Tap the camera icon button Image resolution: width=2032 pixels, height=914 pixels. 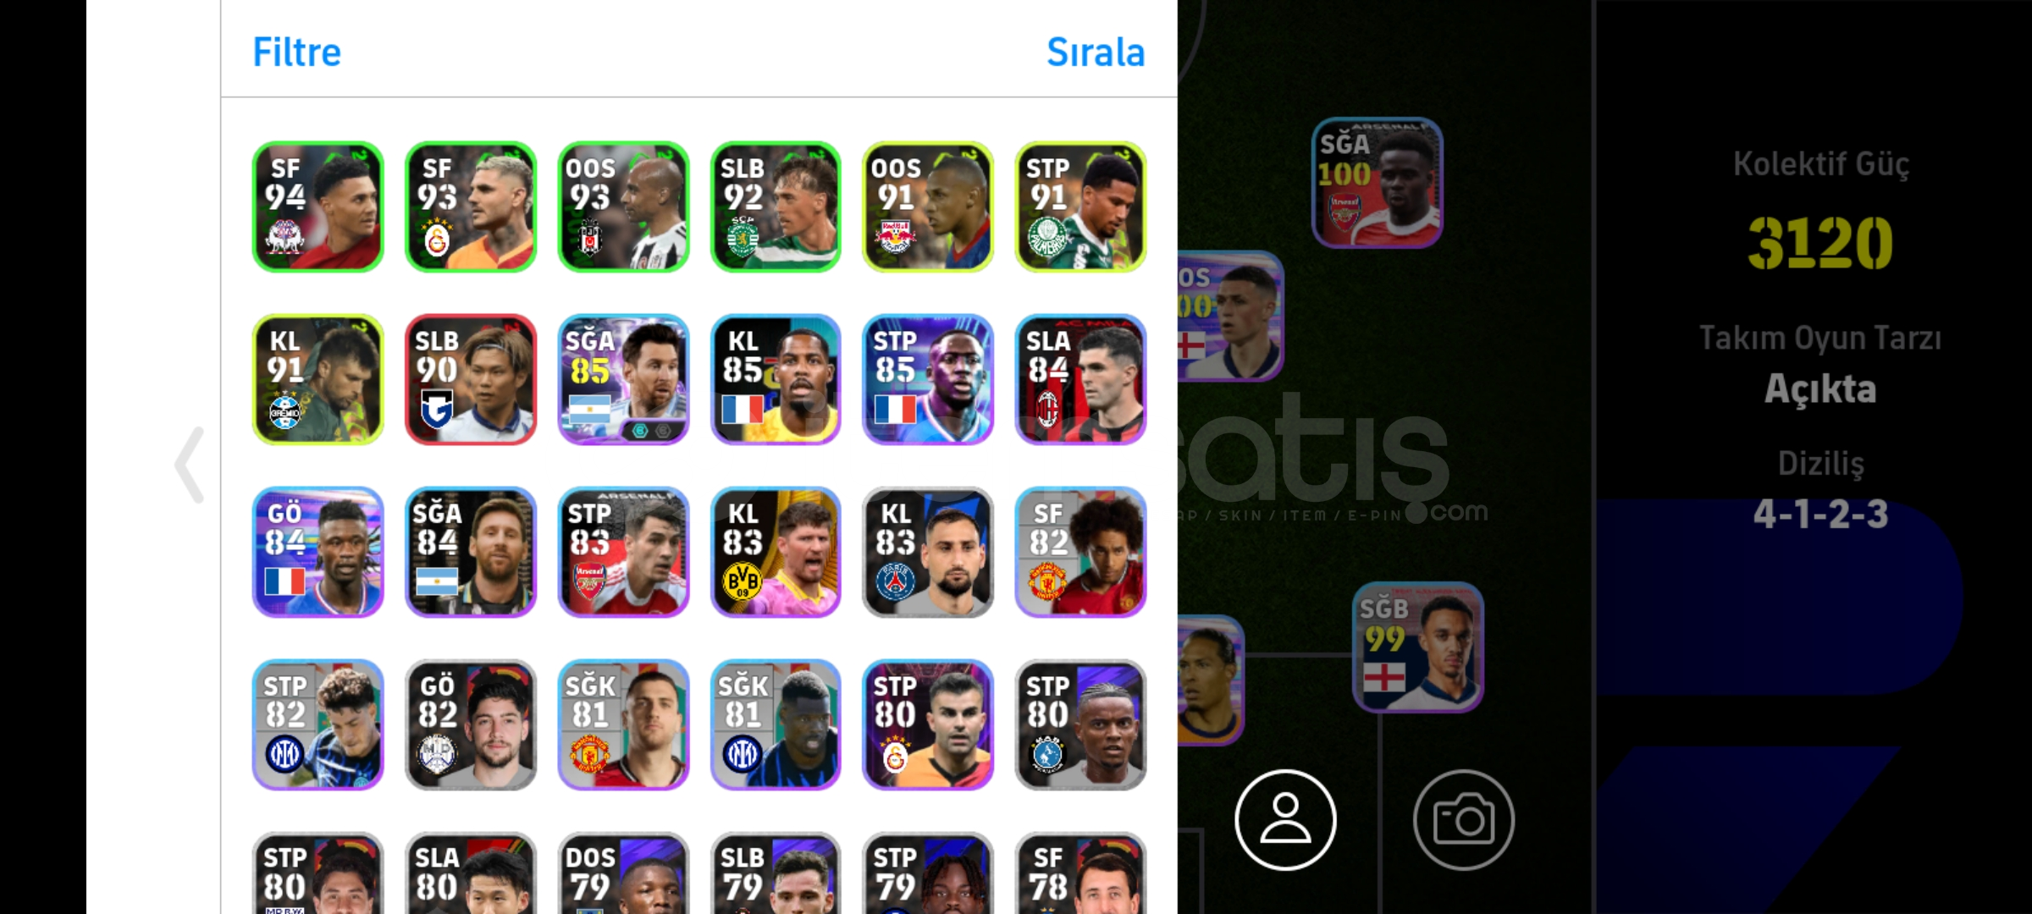(1464, 819)
